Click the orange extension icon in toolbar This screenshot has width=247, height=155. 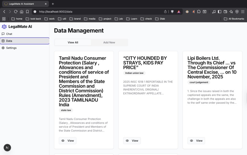193,12
